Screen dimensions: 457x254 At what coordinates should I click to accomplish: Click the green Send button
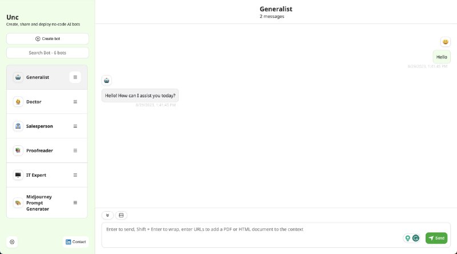tap(436, 238)
